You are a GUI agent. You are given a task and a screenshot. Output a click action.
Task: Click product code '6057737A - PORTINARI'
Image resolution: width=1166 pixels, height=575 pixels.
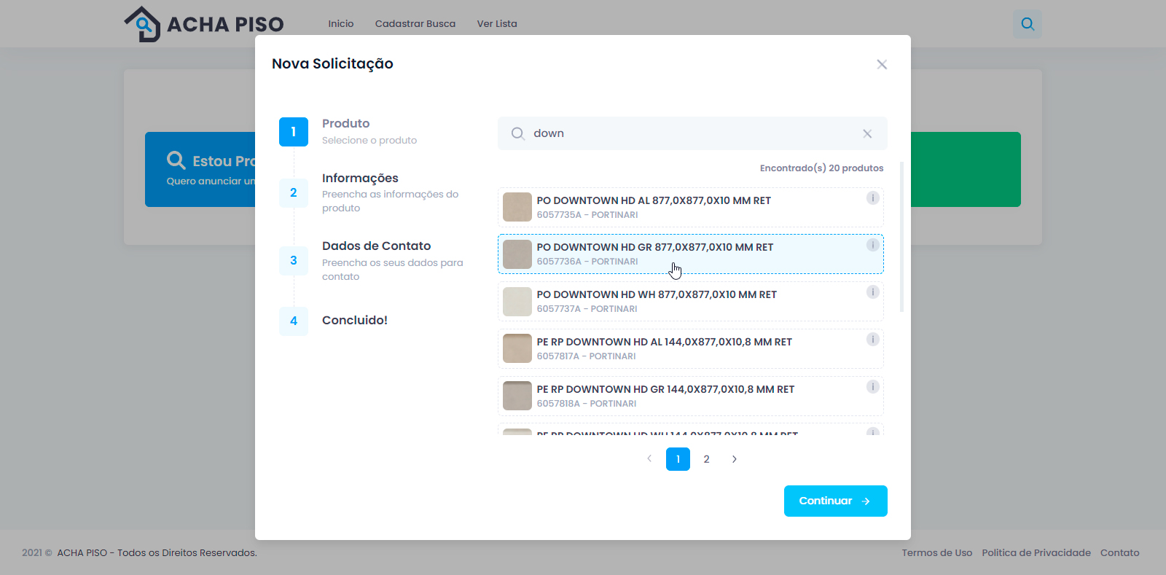[587, 309]
